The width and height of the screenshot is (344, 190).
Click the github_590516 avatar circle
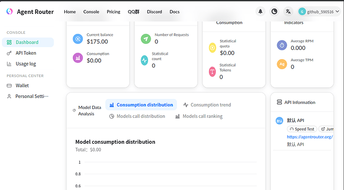click(x=302, y=11)
